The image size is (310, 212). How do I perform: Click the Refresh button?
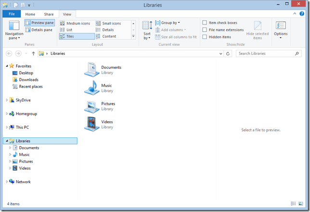click(228, 53)
